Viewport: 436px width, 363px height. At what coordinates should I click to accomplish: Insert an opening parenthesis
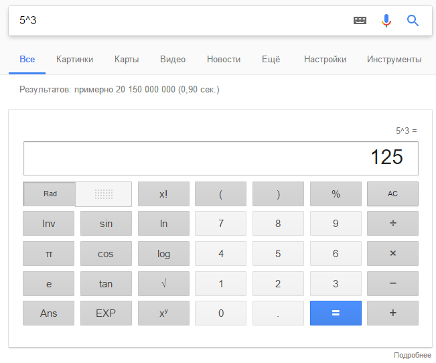pyautogui.click(x=220, y=194)
